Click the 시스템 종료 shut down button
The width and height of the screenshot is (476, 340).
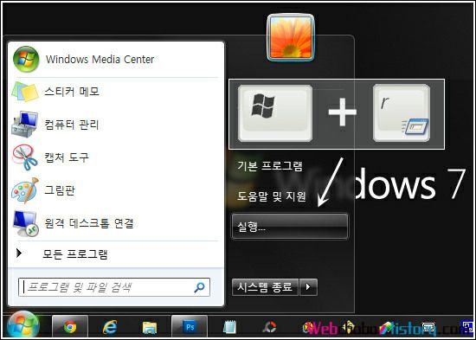(x=265, y=287)
